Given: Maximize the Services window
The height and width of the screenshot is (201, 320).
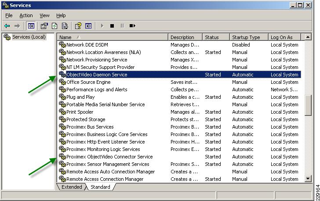Looking at the screenshot, I should 300,5.
